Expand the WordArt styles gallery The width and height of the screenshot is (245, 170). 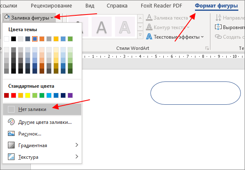pyautogui.click(x=140, y=34)
